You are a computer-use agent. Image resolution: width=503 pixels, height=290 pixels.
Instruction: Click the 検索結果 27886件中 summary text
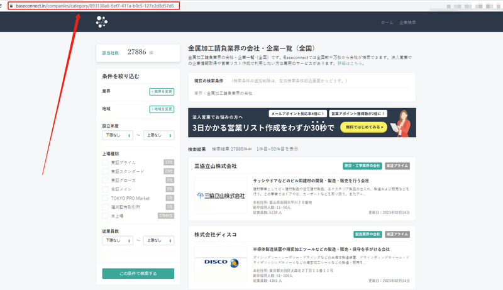(x=232, y=149)
